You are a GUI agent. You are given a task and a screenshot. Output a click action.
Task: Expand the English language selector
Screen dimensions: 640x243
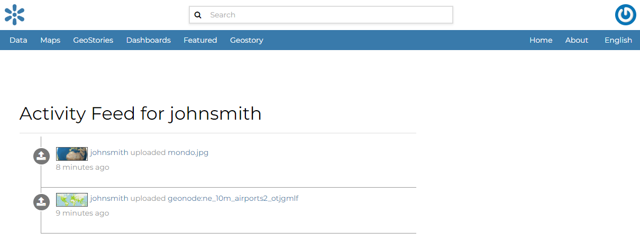[618, 40]
